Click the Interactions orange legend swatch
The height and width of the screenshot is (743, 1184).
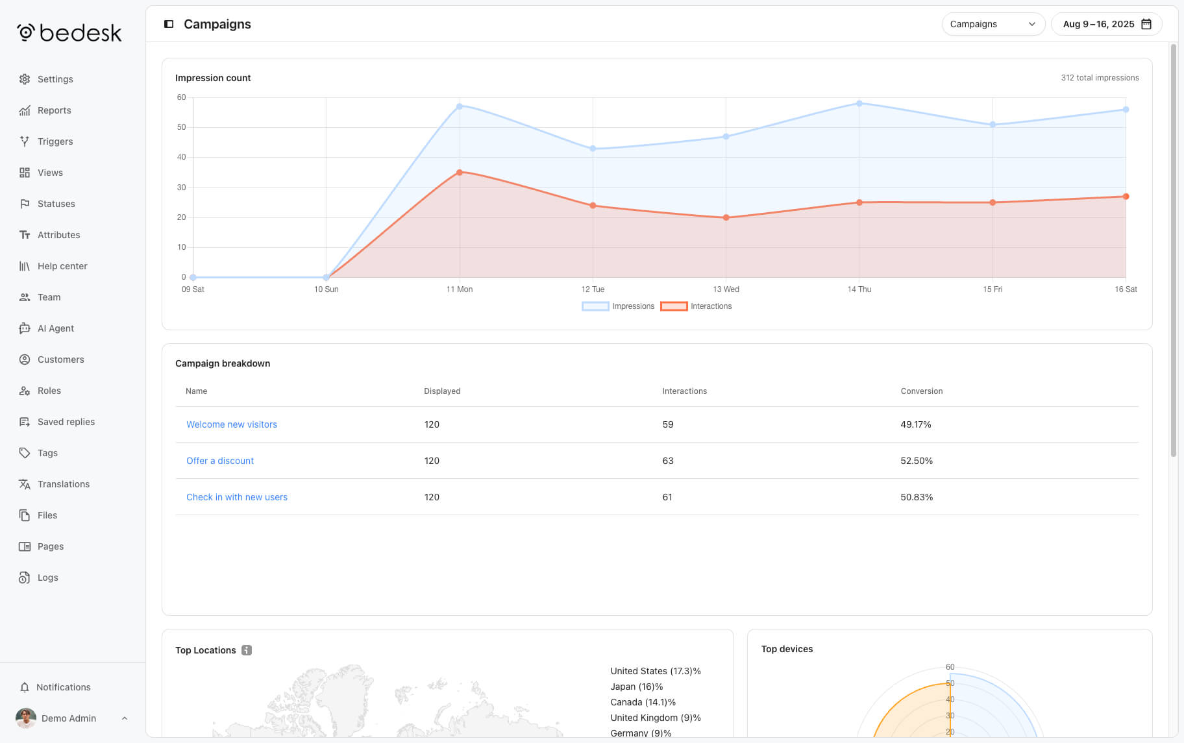(x=674, y=306)
